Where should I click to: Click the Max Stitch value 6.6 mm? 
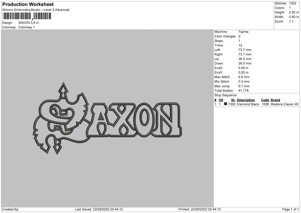point(244,77)
